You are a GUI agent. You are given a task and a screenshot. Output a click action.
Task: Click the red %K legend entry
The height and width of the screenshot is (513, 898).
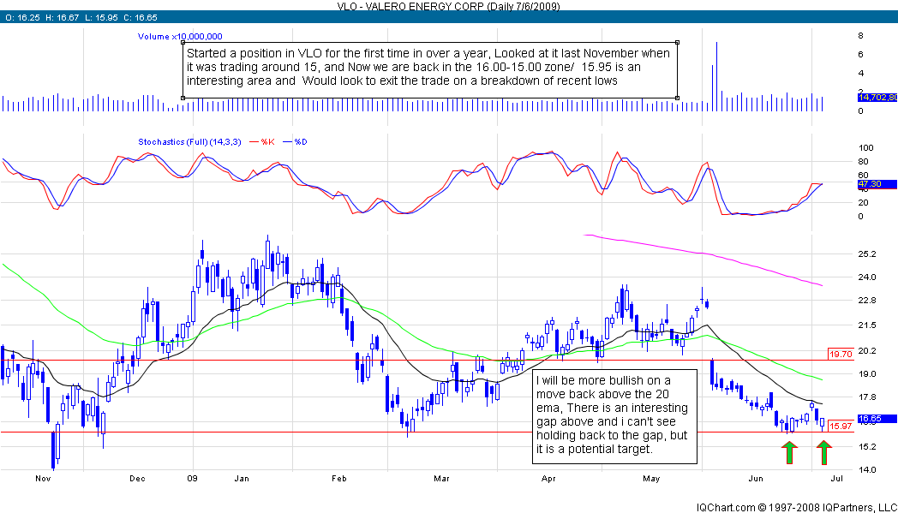262,142
